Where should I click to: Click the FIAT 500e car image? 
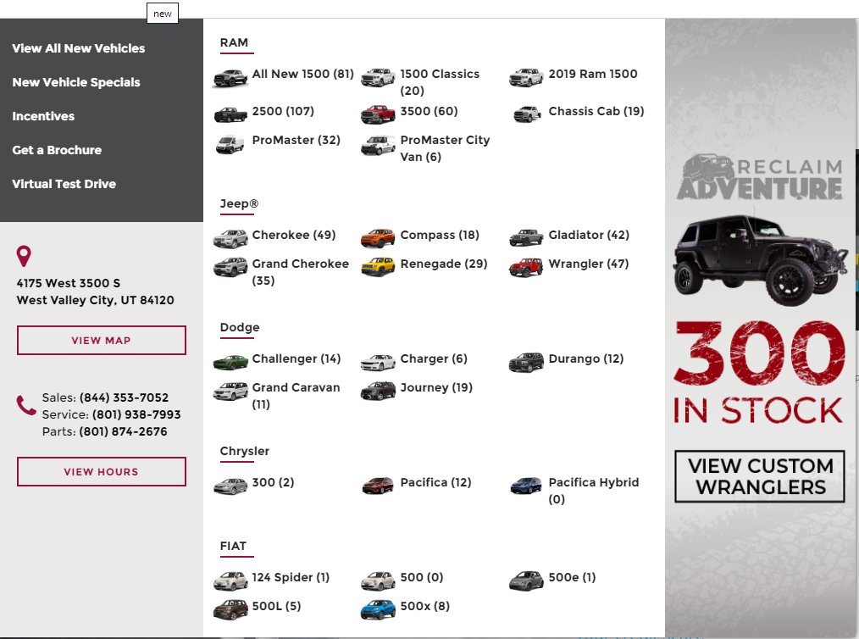(x=526, y=581)
